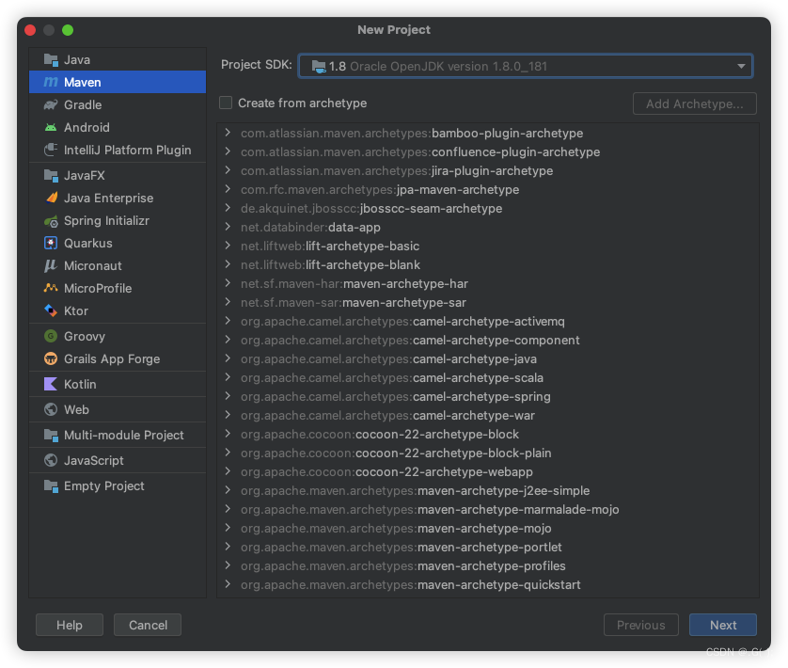The height and width of the screenshot is (668, 788).
Task: Expand jbosscc-seam-archetype entry
Action: pyautogui.click(x=228, y=208)
